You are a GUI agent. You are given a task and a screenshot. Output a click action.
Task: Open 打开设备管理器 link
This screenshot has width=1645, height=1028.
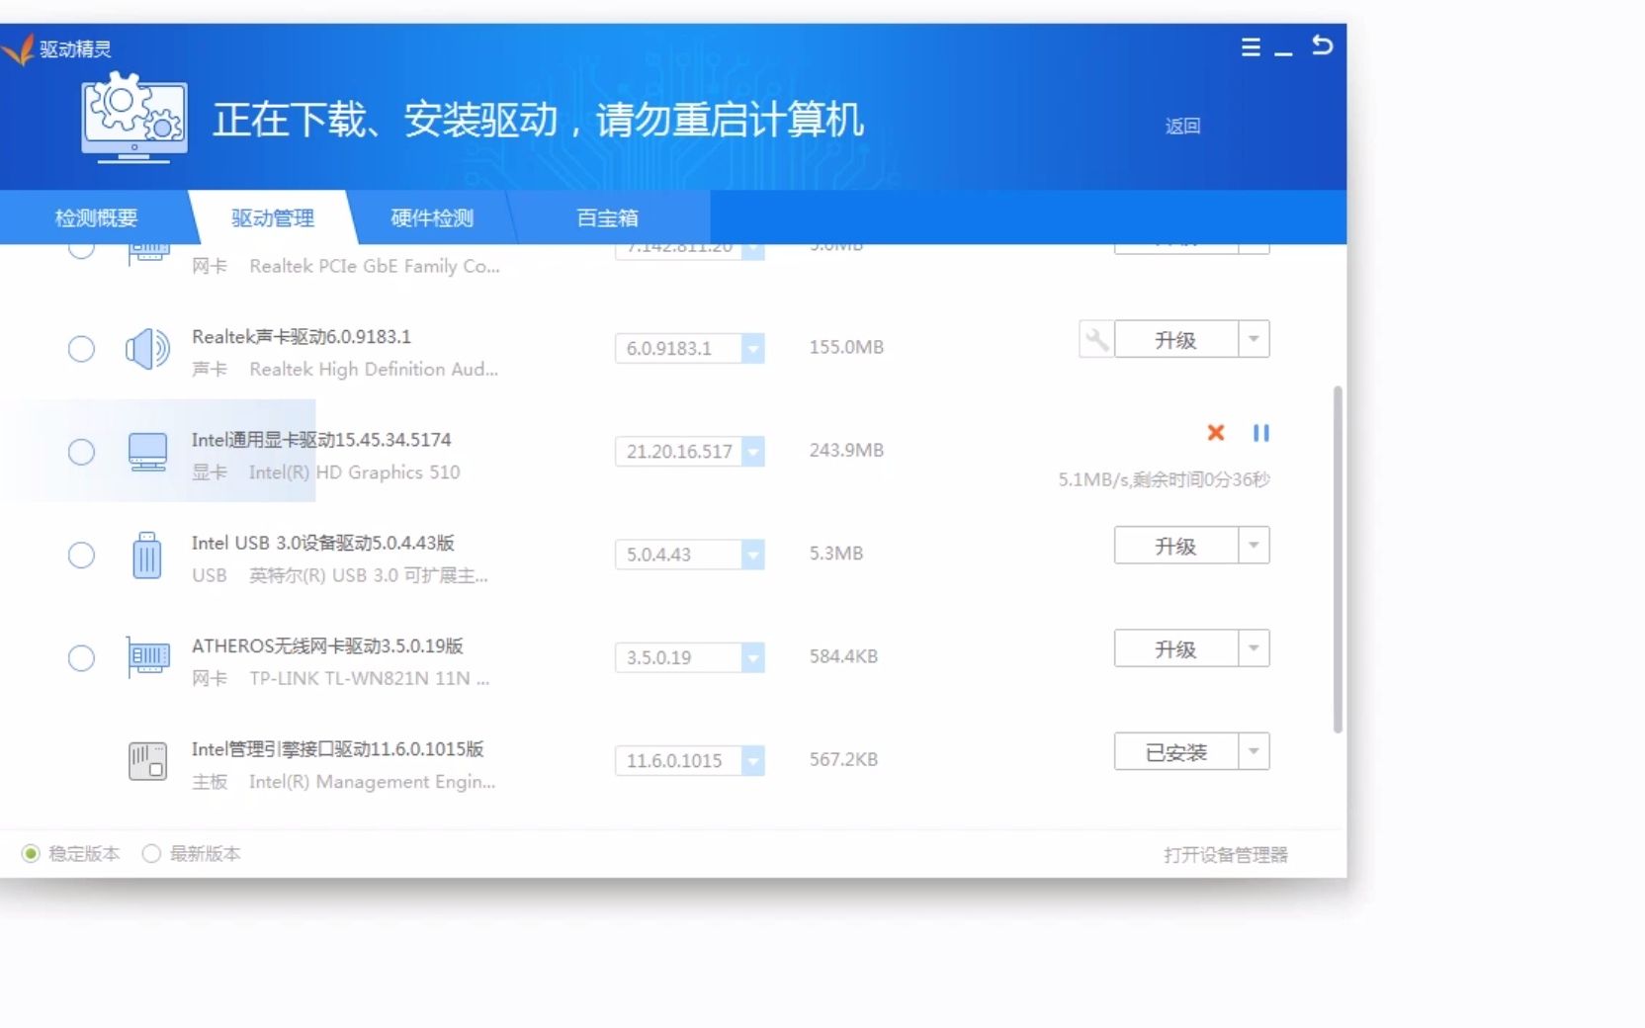pos(1226,854)
